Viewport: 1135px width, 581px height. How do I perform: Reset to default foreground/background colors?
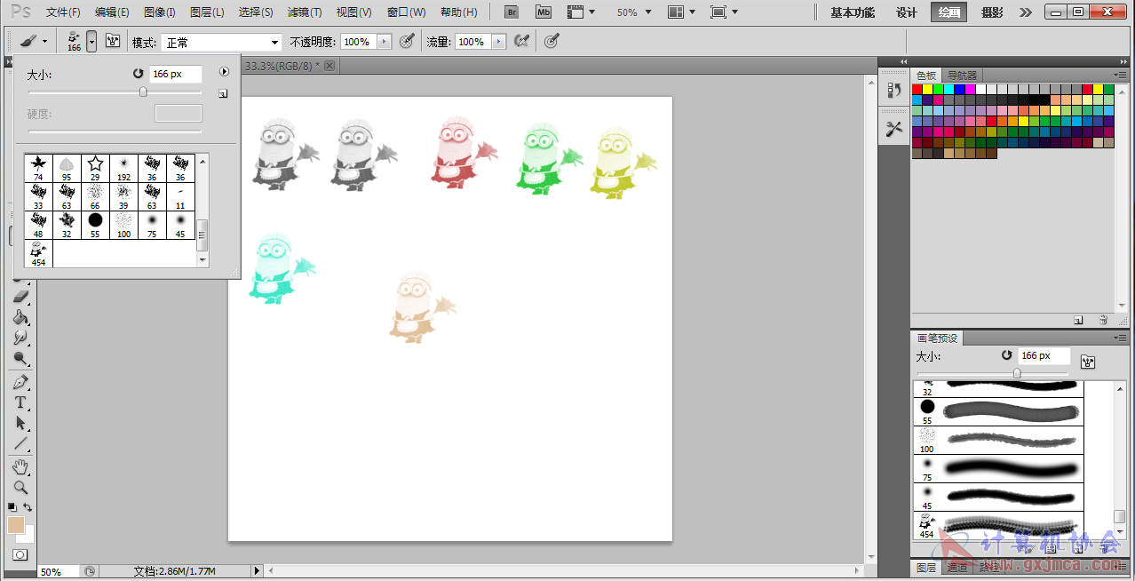pos(12,507)
